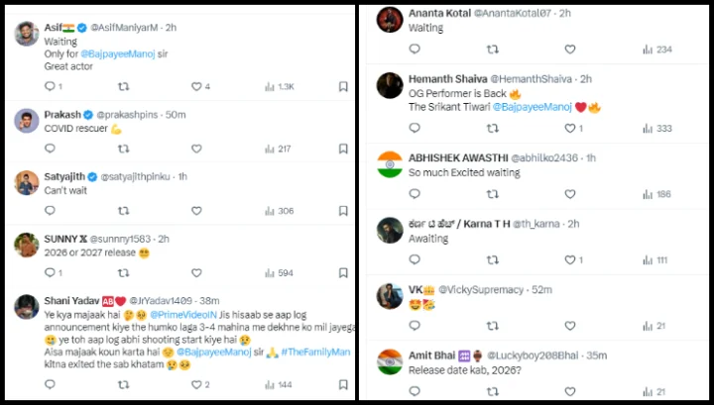Bookmark Prakash's "COVID rescuer" tweet
The image size is (714, 405).
(343, 150)
